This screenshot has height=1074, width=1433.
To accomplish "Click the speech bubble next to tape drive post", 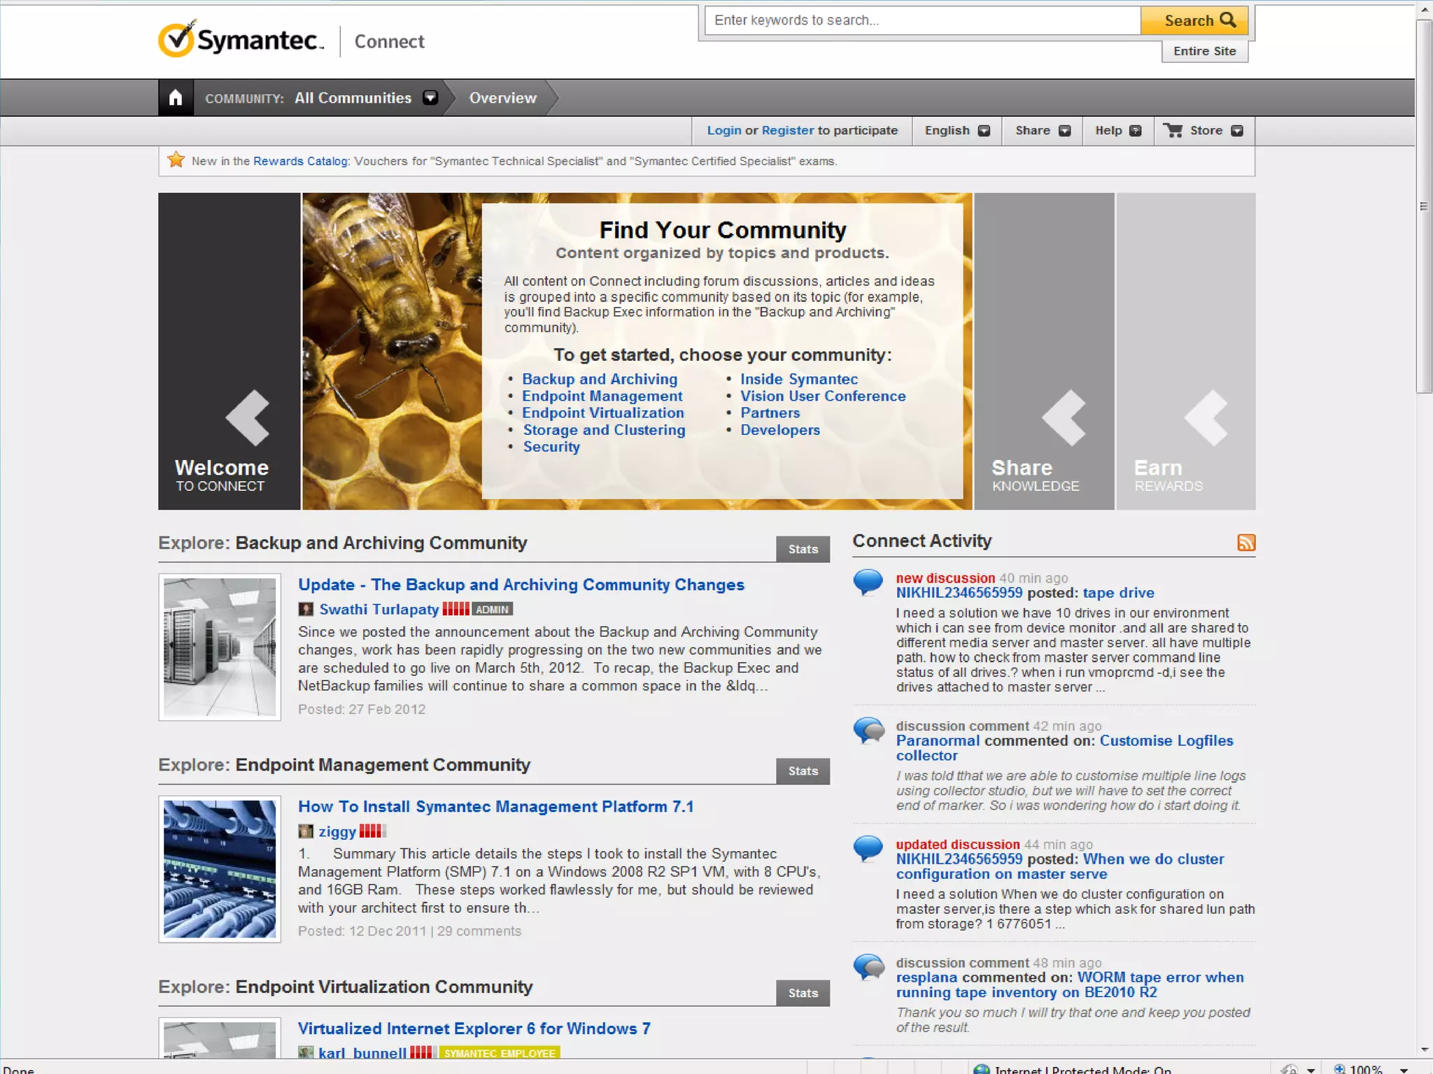I will (868, 581).
